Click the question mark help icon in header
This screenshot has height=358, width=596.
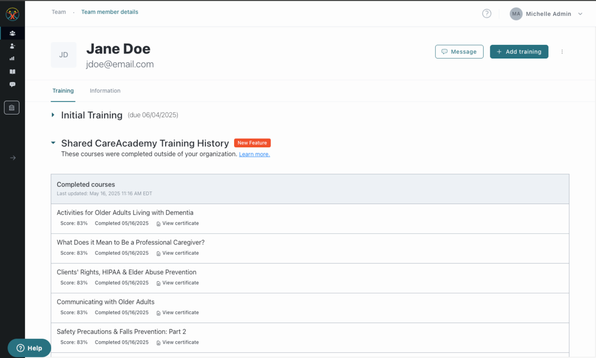click(486, 14)
